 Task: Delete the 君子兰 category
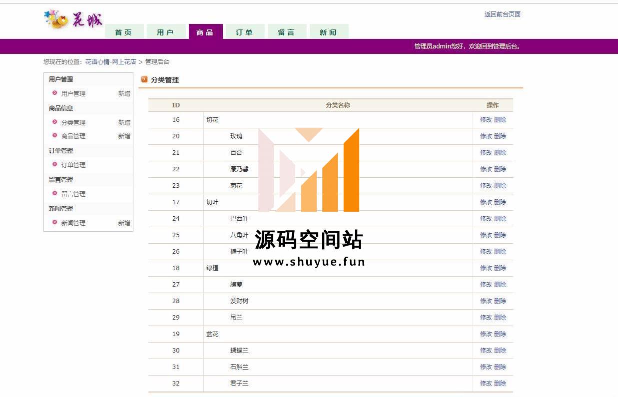[500, 384]
